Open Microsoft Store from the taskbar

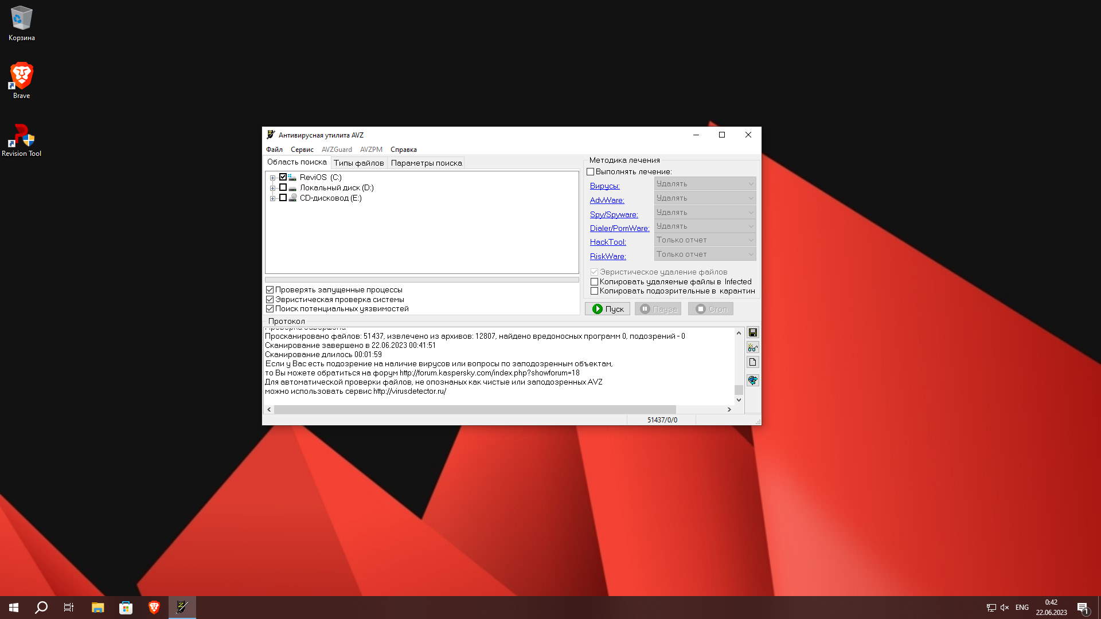(126, 608)
